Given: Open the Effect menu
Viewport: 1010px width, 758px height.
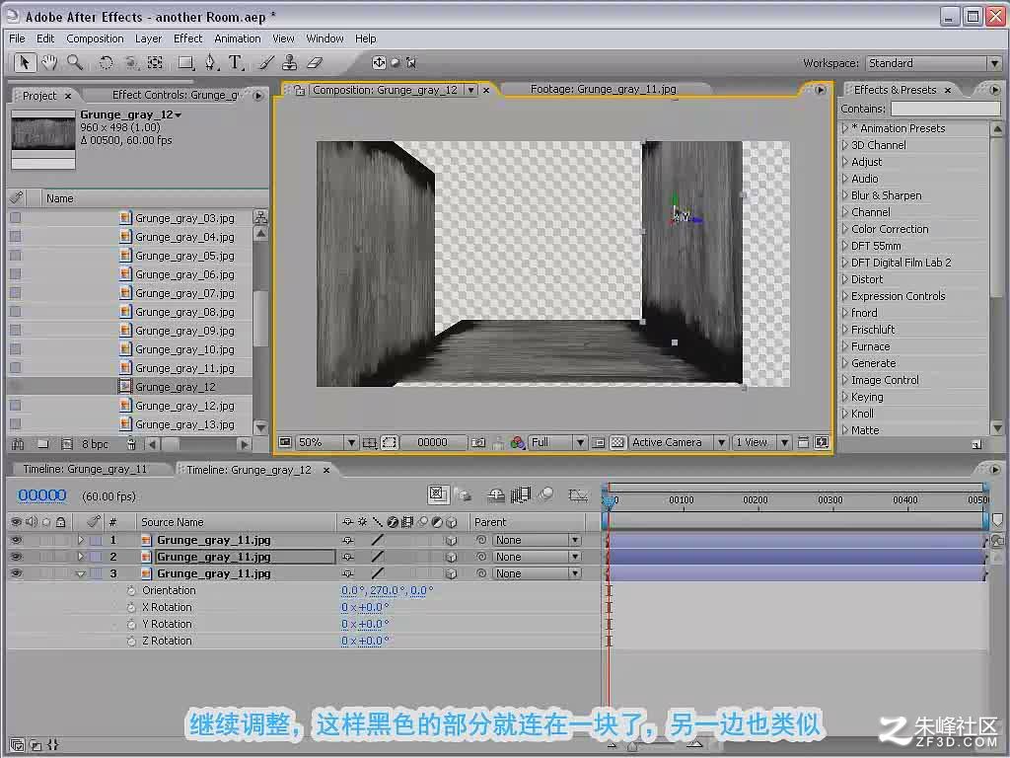Looking at the screenshot, I should 188,38.
